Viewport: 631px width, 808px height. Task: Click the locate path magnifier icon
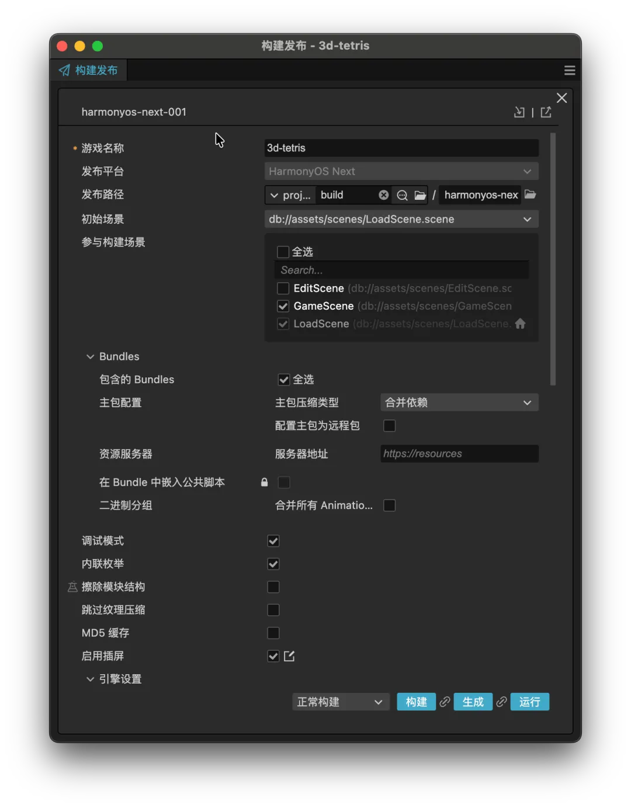(402, 195)
